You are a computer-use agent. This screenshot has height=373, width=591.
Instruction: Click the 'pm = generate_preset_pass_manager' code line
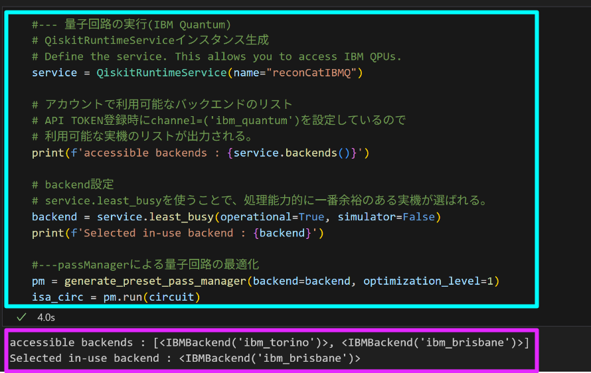(266, 281)
